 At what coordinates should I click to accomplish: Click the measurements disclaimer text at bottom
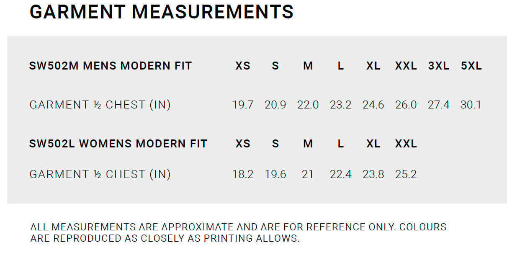pyautogui.click(x=238, y=233)
